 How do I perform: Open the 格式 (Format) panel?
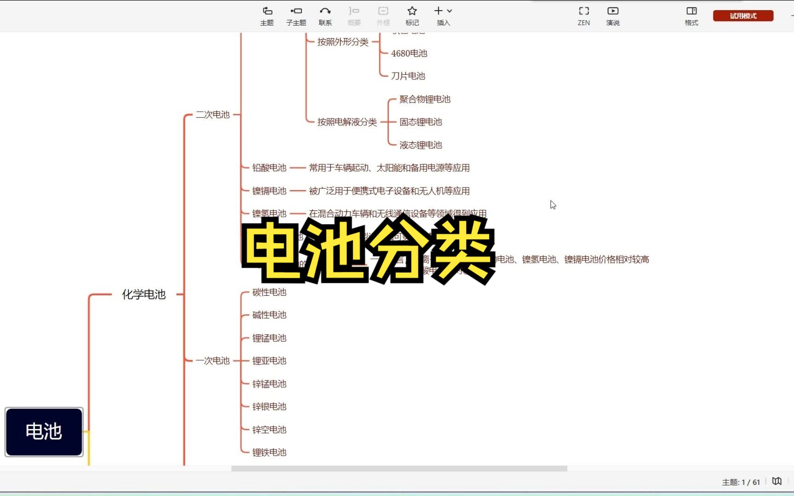691,16
